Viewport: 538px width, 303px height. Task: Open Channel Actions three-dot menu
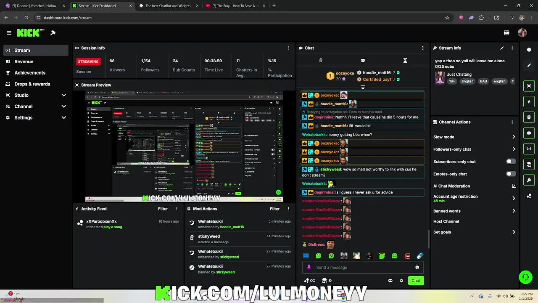tap(512, 122)
